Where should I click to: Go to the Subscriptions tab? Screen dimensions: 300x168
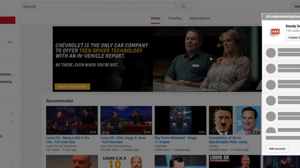pyautogui.click(x=199, y=18)
